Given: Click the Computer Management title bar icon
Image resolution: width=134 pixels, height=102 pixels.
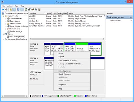Looking at the screenshot, I should [x=3, y=2].
